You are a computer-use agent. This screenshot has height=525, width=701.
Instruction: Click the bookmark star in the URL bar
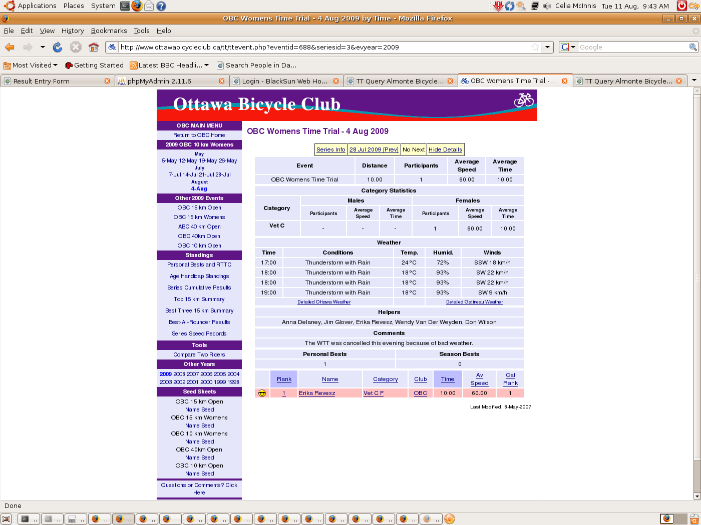535,47
